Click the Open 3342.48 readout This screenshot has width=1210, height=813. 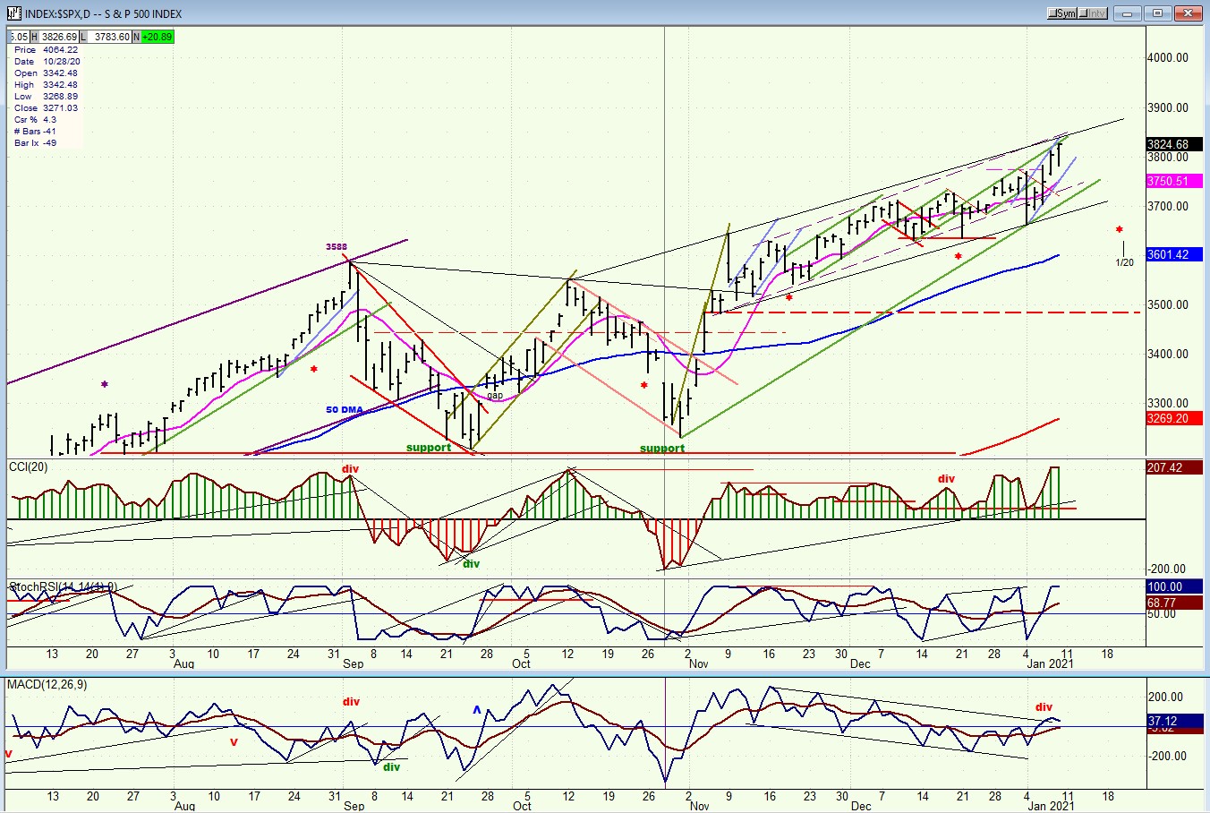46,73
